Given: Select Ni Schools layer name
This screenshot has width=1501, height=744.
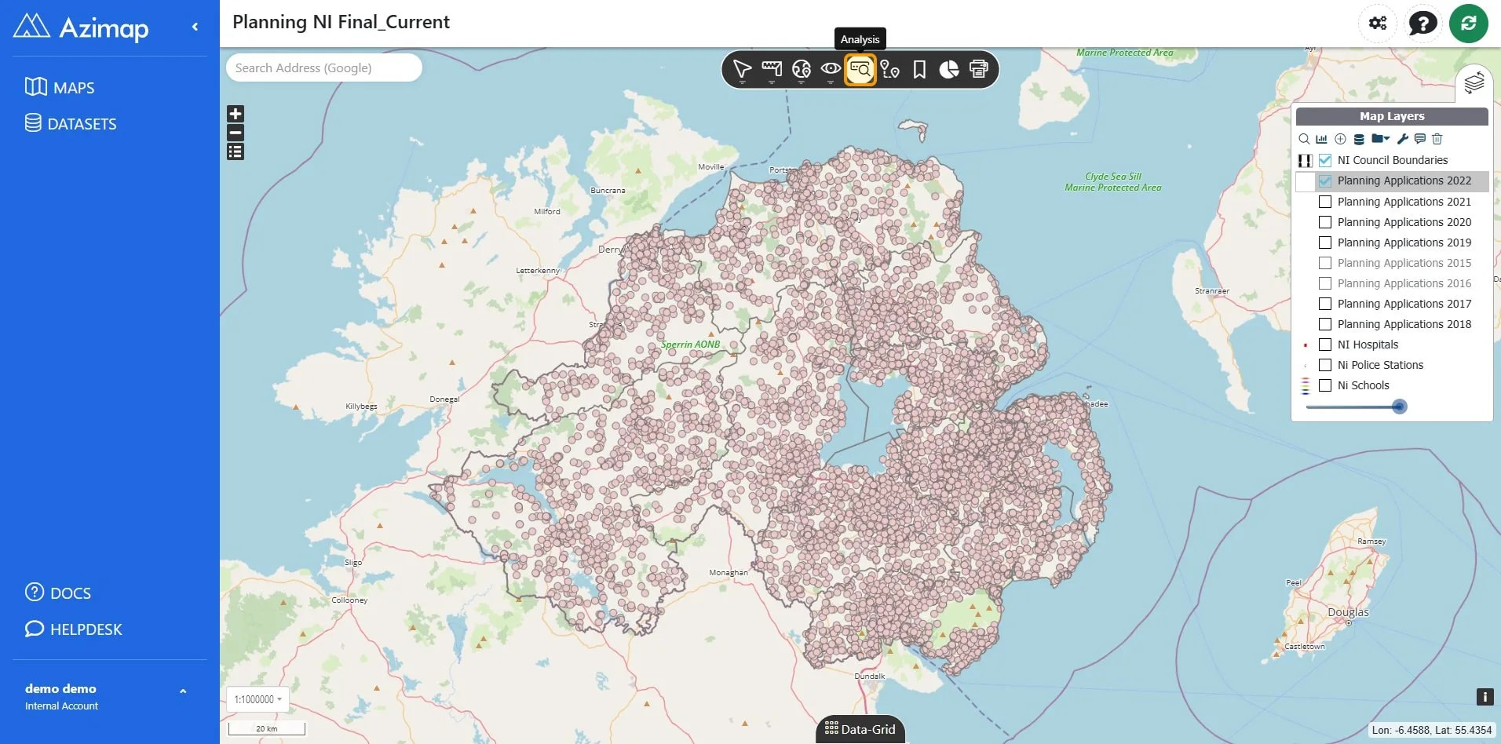Looking at the screenshot, I should point(1363,385).
